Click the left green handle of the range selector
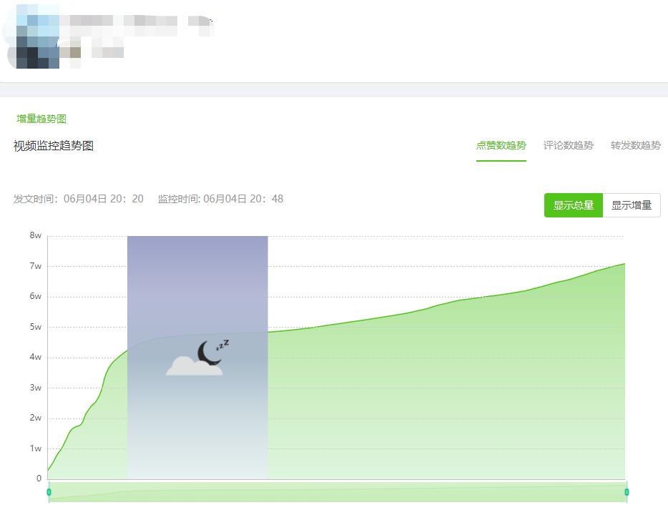The width and height of the screenshot is (668, 525). point(48,493)
